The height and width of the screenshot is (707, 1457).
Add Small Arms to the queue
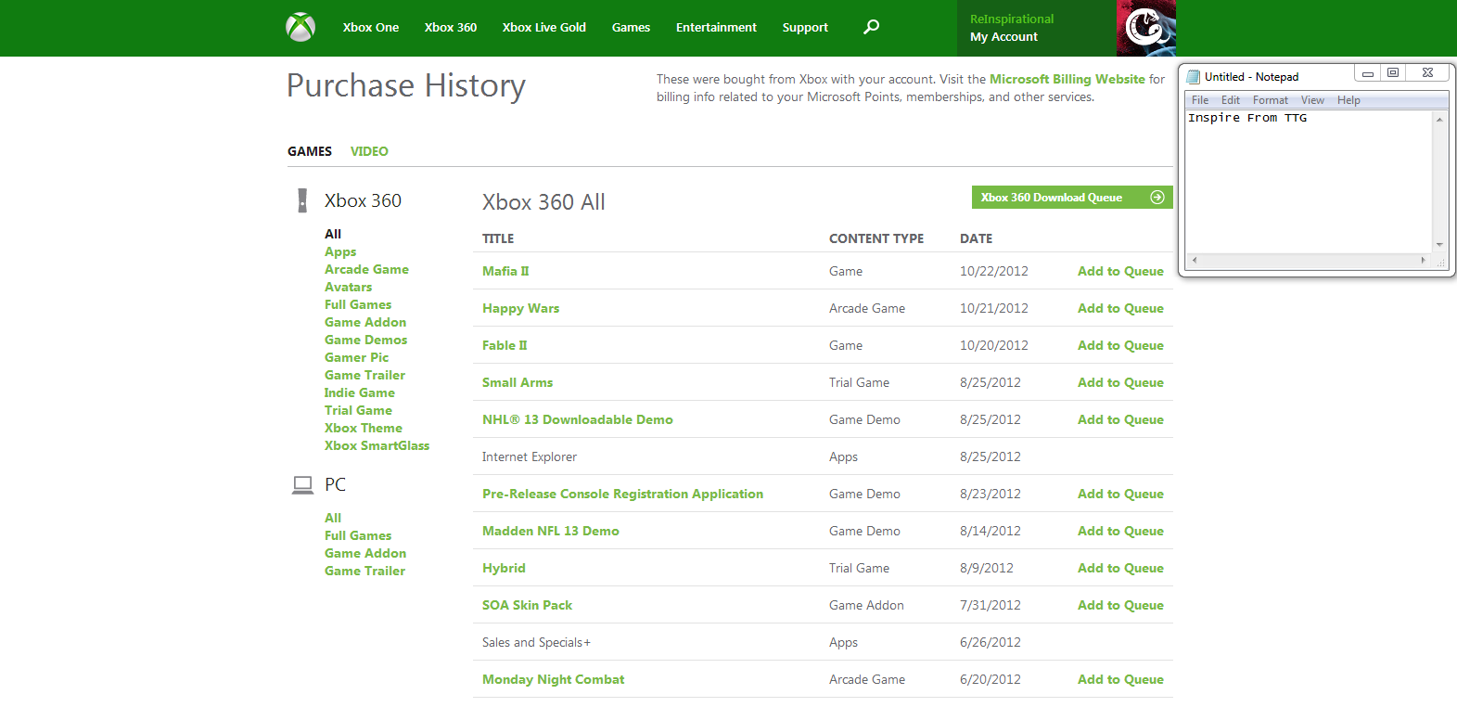[1120, 382]
